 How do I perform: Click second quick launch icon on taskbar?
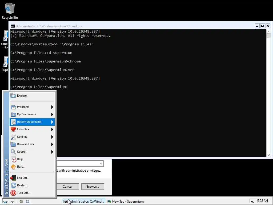pos(27,202)
